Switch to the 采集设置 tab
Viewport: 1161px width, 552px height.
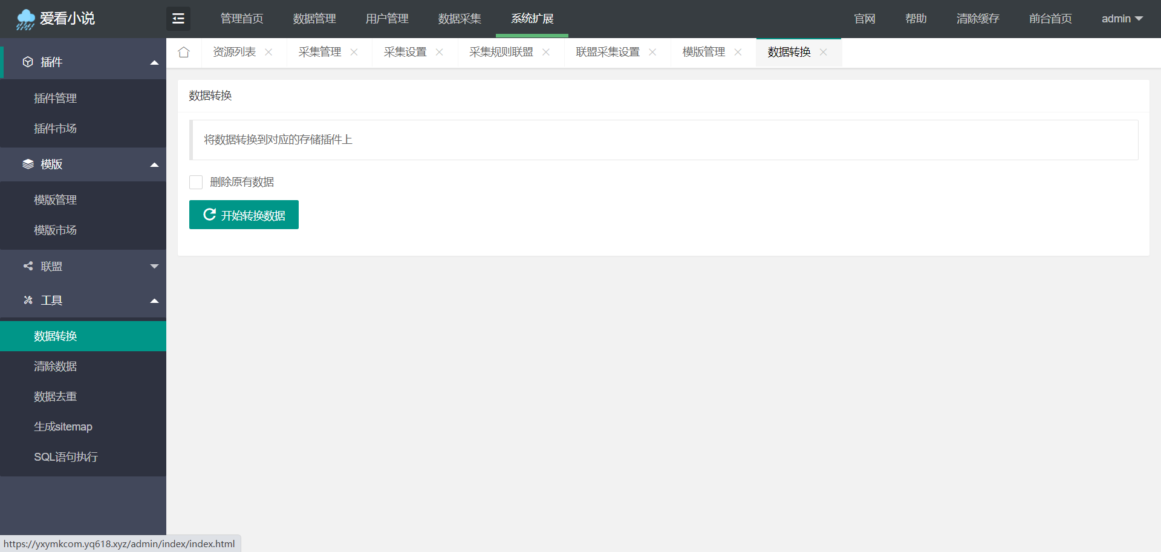(405, 53)
